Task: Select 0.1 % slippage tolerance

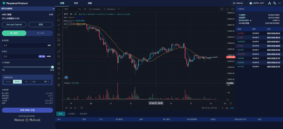Action: click(8, 82)
